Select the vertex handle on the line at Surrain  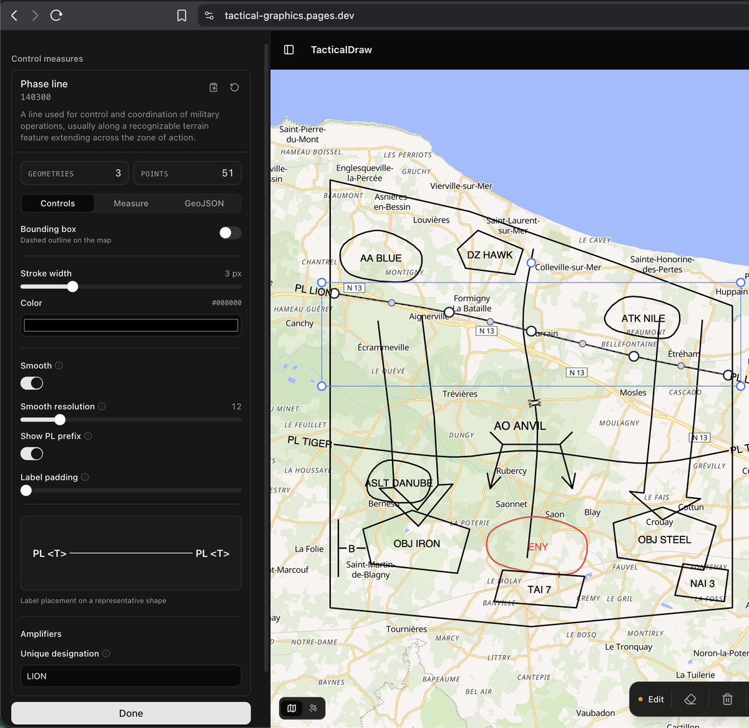point(531,331)
